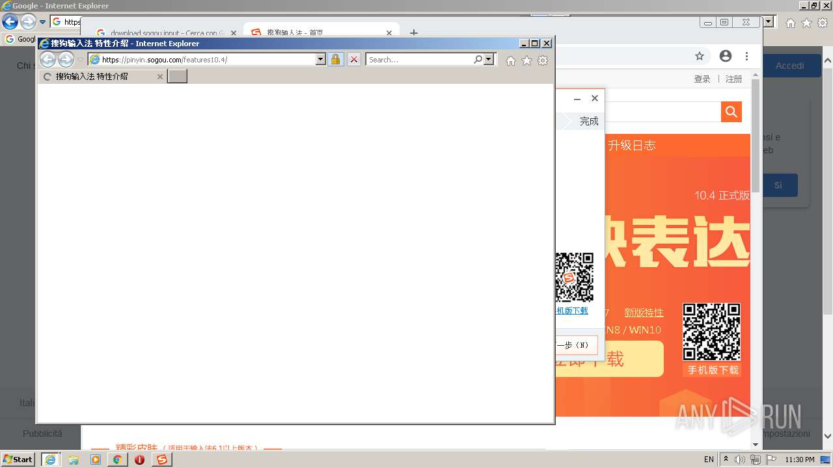833x468 pixels.
Task: Open the media player taskbar icon
Action: [96, 460]
